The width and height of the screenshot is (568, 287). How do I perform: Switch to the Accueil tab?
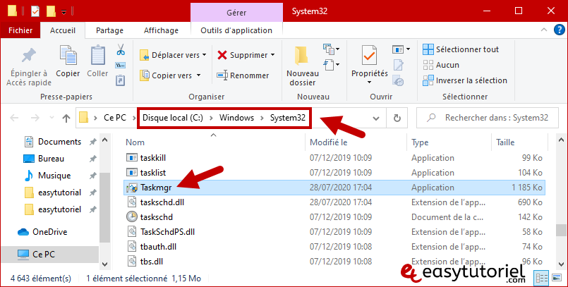tap(63, 30)
